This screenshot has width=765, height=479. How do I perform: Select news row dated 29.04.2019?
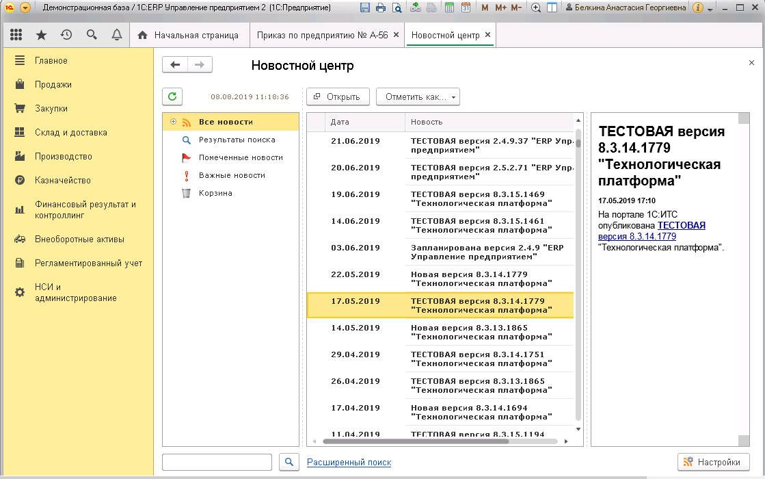point(440,359)
